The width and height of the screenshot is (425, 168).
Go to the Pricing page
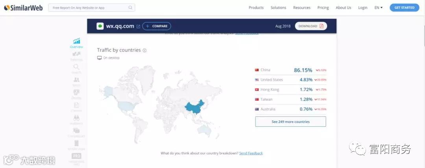(323, 7)
